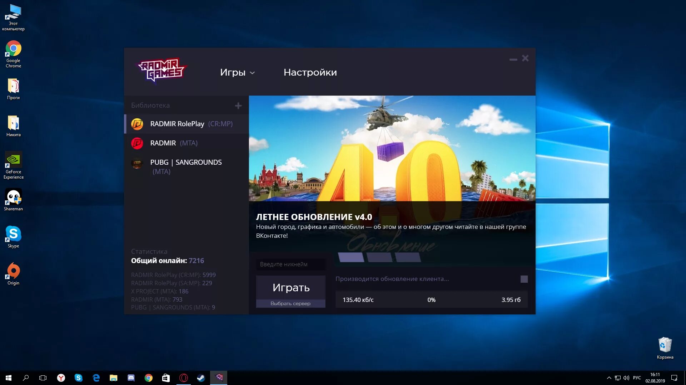
Task: Click the RADMIR RolePlay (CR:MP) icon
Action: 137,124
